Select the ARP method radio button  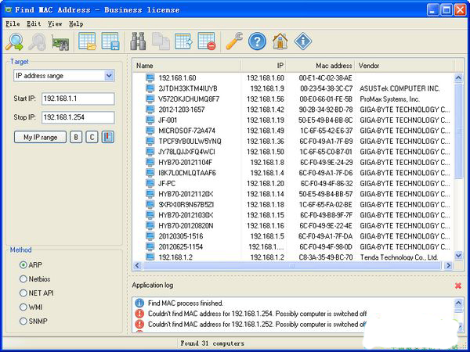click(x=23, y=264)
